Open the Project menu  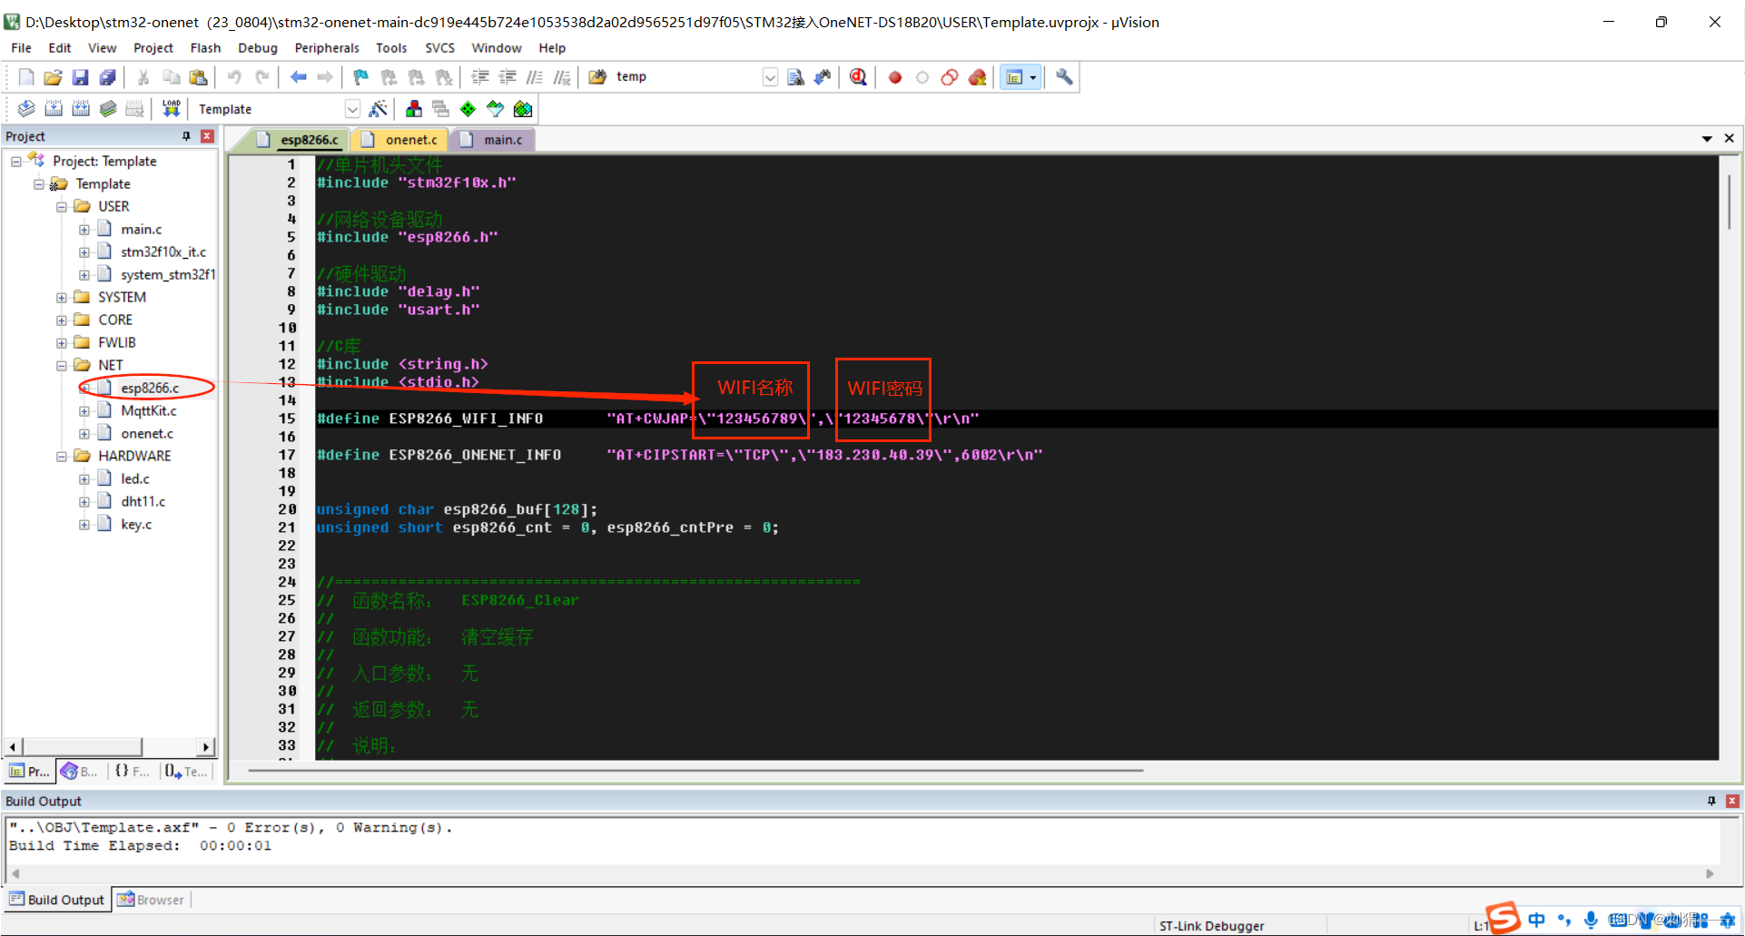click(x=153, y=48)
